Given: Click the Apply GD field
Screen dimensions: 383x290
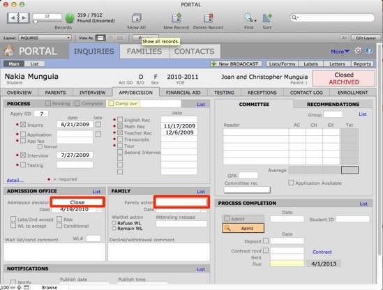Looking at the screenshot, I should [41, 114].
